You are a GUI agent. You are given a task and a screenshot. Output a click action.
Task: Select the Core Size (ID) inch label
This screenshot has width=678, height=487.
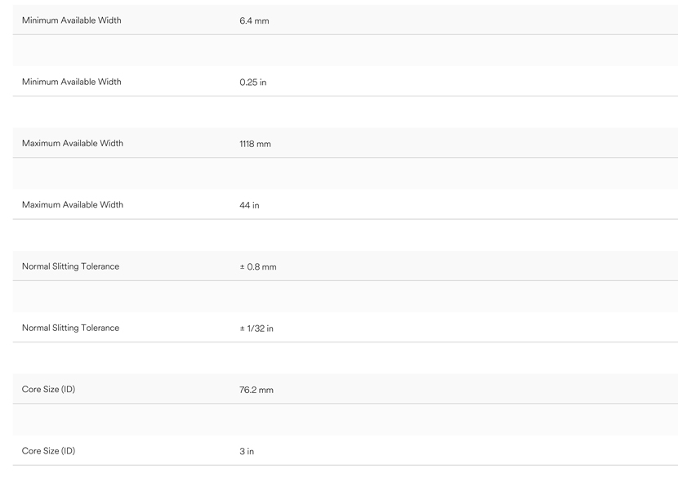coord(48,451)
